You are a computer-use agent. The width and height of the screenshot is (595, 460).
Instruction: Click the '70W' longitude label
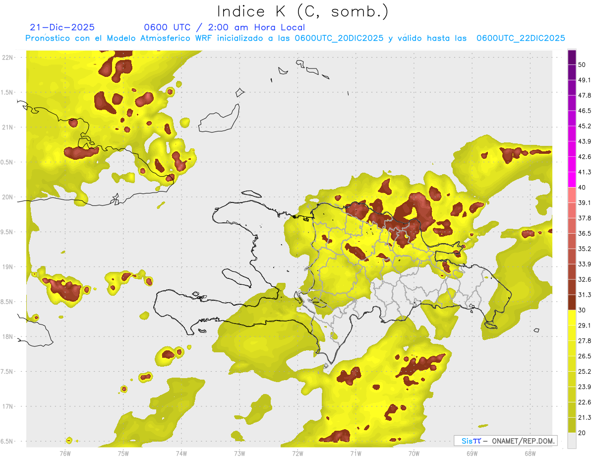coord(414,453)
